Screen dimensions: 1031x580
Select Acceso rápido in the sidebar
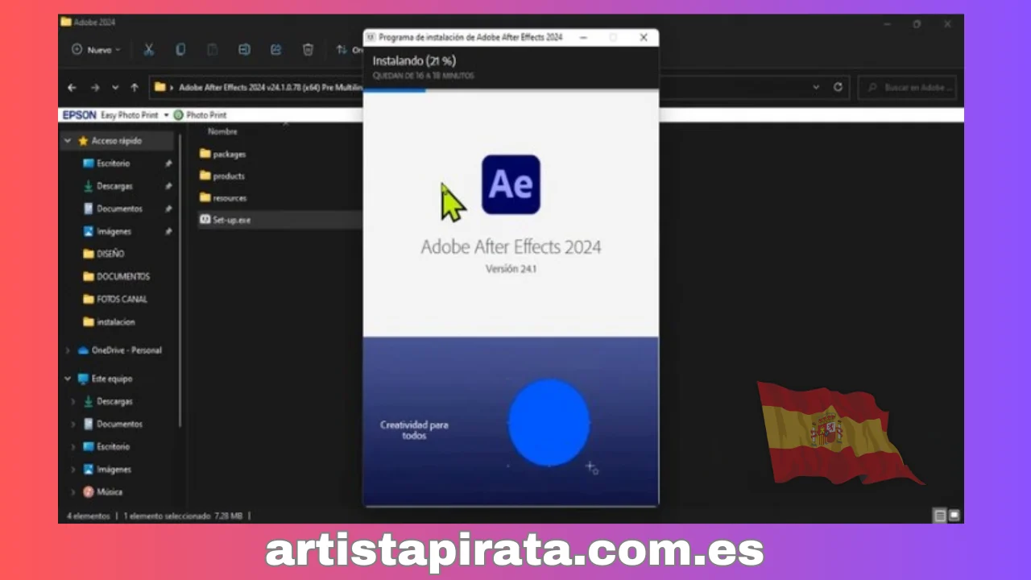116,141
